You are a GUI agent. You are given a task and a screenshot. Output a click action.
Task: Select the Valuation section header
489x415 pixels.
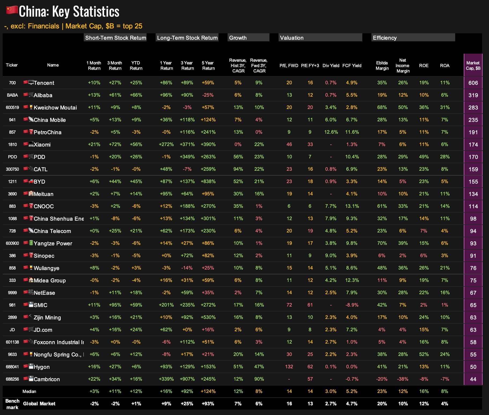coord(320,38)
